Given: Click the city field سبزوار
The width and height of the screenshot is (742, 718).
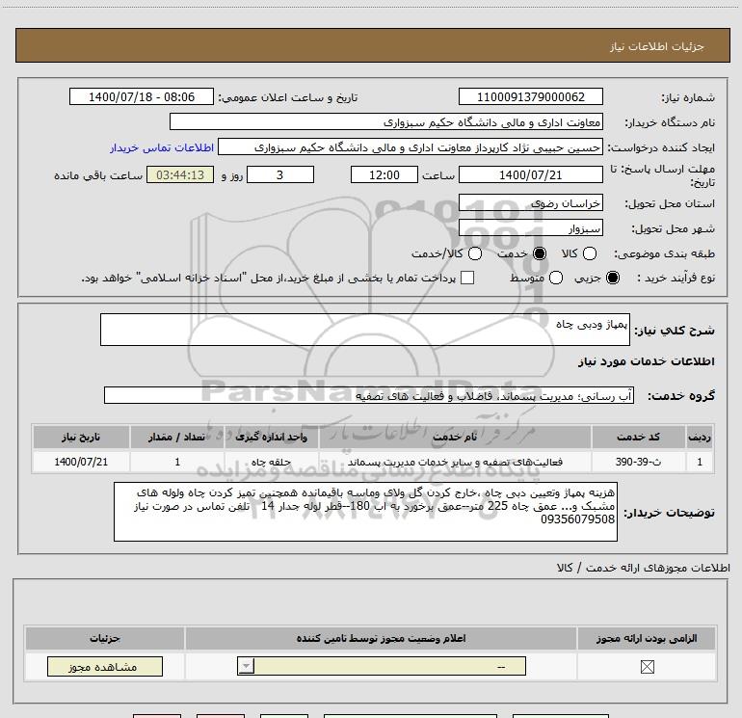Looking at the screenshot, I should tap(530, 228).
